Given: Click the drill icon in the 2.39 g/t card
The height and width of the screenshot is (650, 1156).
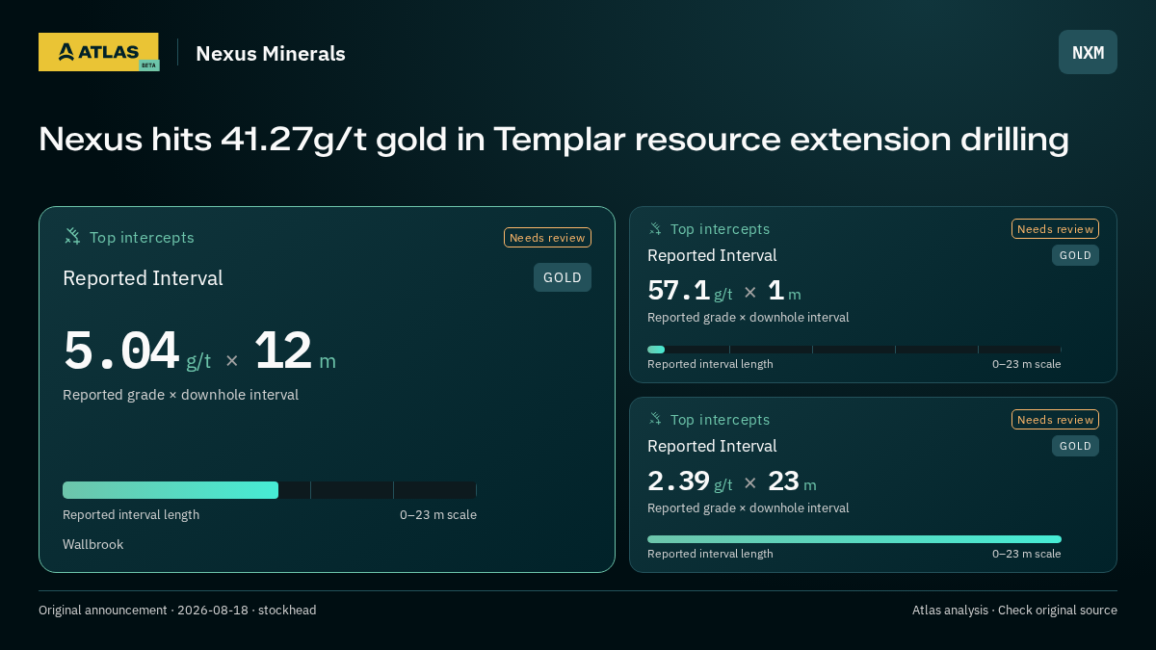Looking at the screenshot, I should click(655, 420).
